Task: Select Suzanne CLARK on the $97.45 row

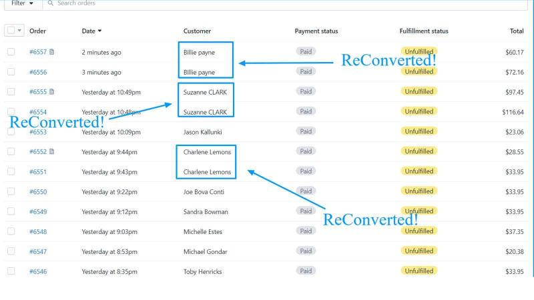Action: coord(205,92)
